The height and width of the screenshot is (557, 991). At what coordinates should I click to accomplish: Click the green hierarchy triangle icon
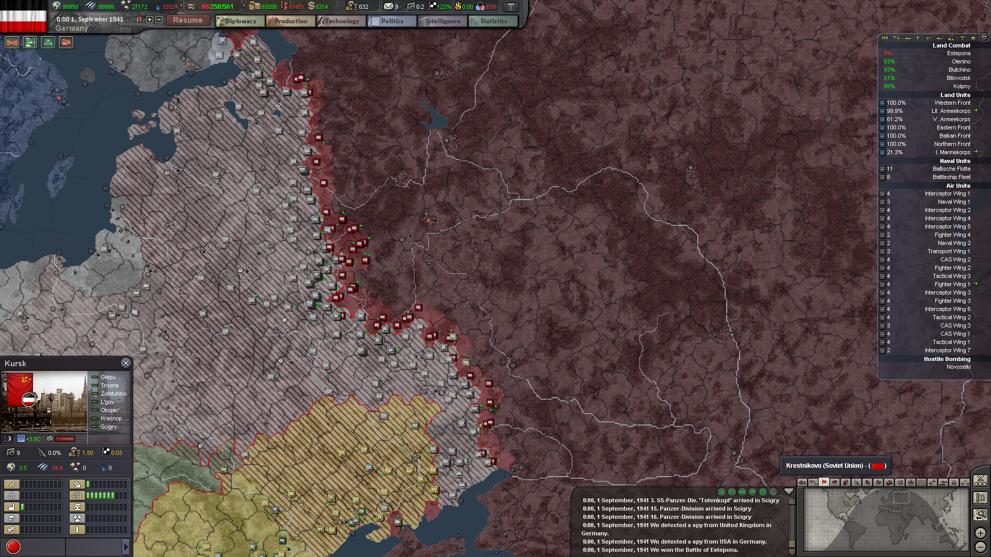click(48, 42)
